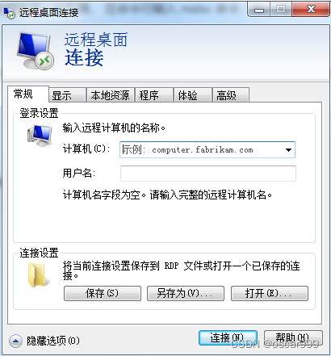The image size is (331, 356).
Task: Collapse options with 隐藏选项 arrow icon
Action: (x=15, y=341)
